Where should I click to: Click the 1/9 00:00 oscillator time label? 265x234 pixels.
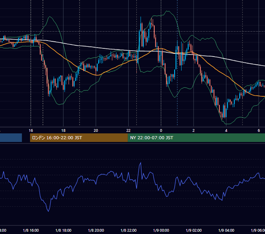click(x=161, y=230)
